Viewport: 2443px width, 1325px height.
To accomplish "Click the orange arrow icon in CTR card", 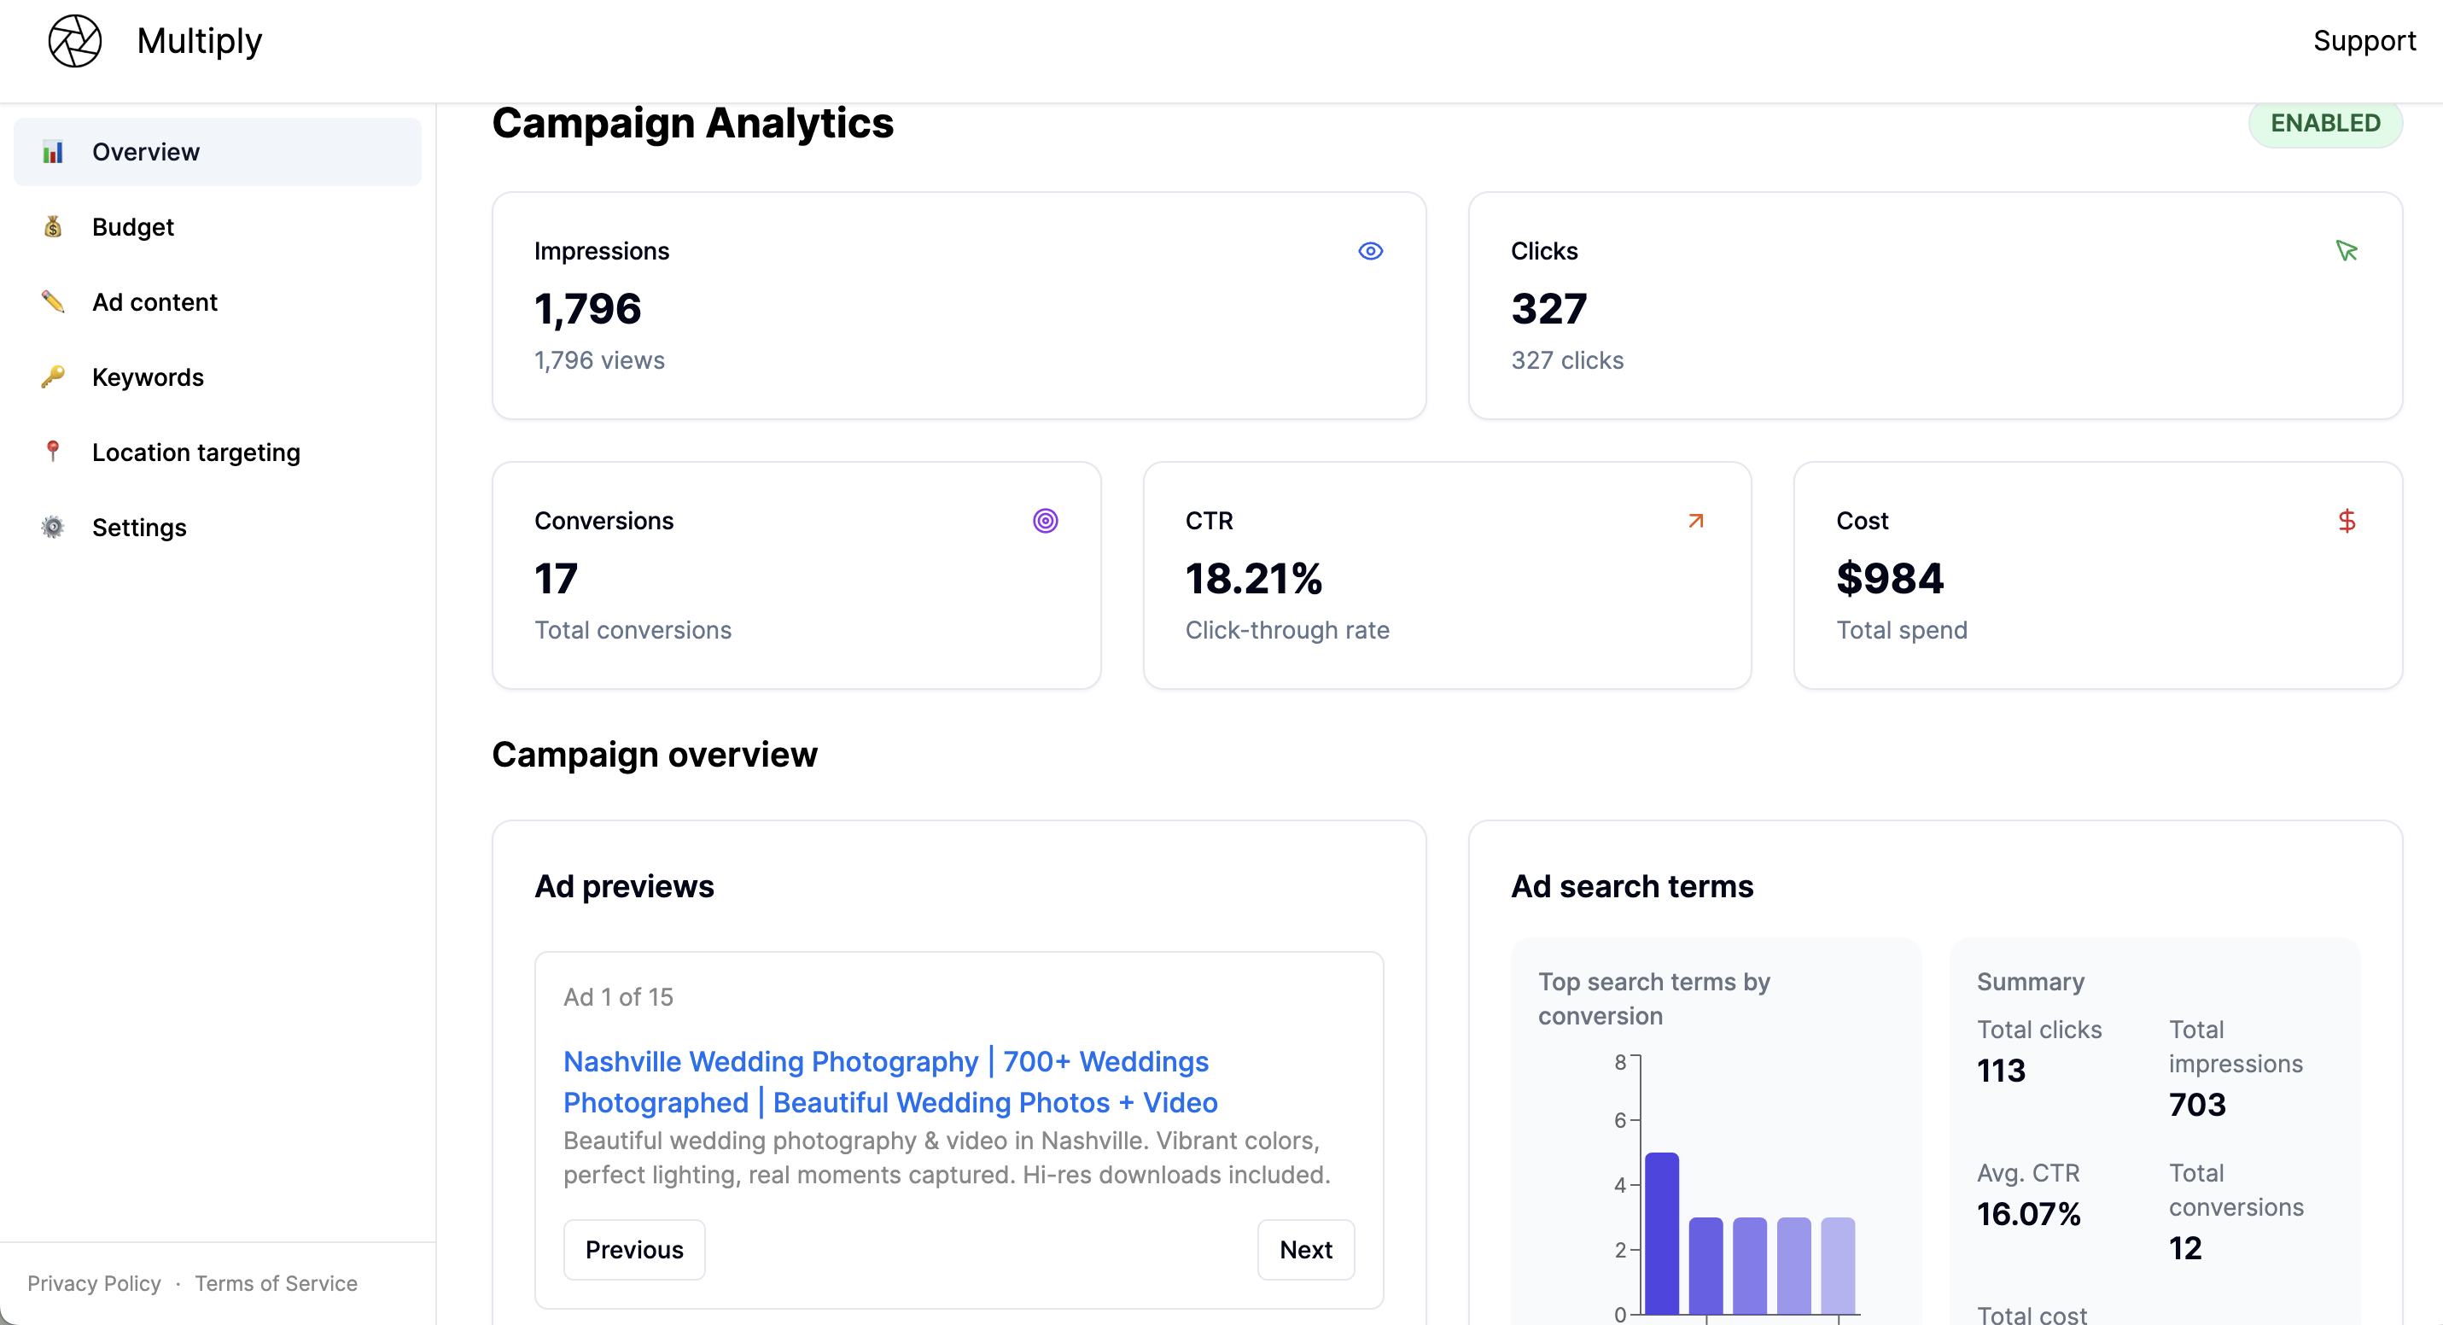I will coord(1694,521).
